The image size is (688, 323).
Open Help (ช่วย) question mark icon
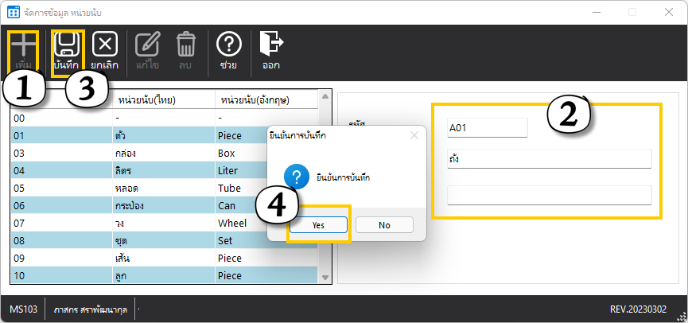tap(229, 45)
